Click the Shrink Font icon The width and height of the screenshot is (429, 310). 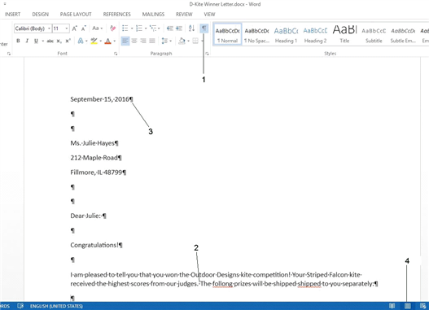click(x=84, y=28)
